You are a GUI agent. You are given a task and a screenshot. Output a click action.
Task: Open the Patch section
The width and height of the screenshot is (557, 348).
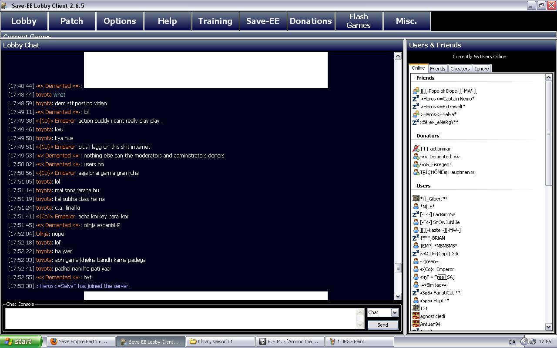click(x=72, y=21)
